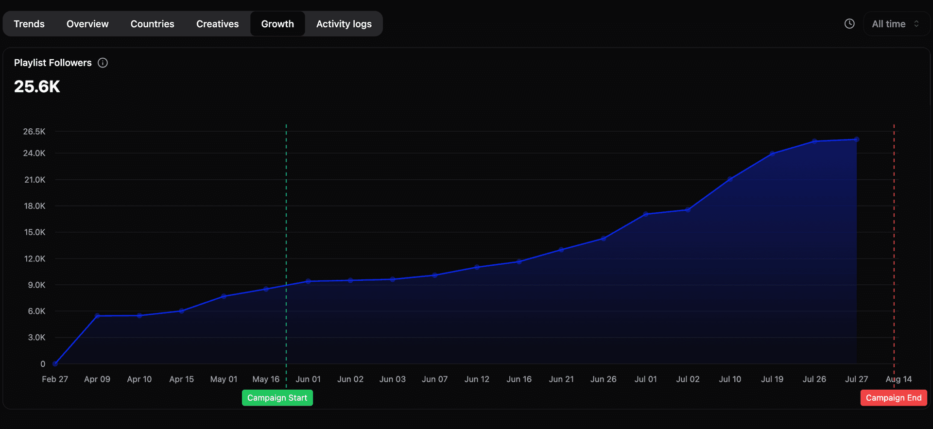Select the Jun 26 data point
The width and height of the screenshot is (933, 429).
(x=604, y=239)
